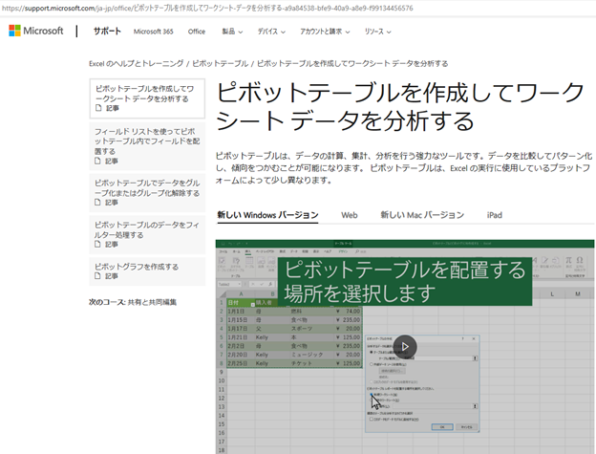Click OK button in video dialog

442,427
